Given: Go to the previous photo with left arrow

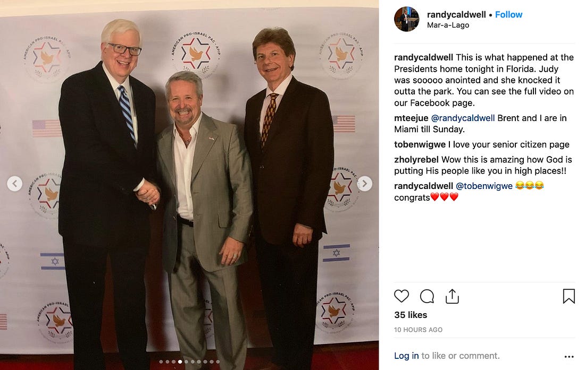Looking at the screenshot, I should tap(14, 184).
